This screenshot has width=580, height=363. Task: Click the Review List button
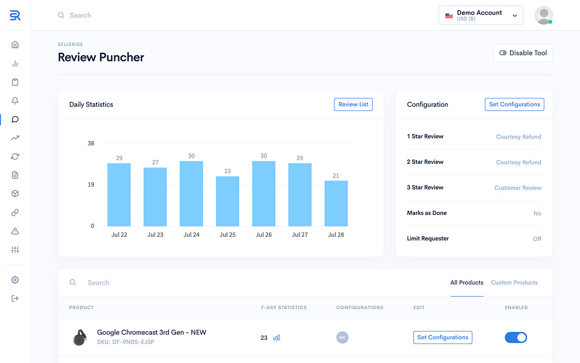353,104
